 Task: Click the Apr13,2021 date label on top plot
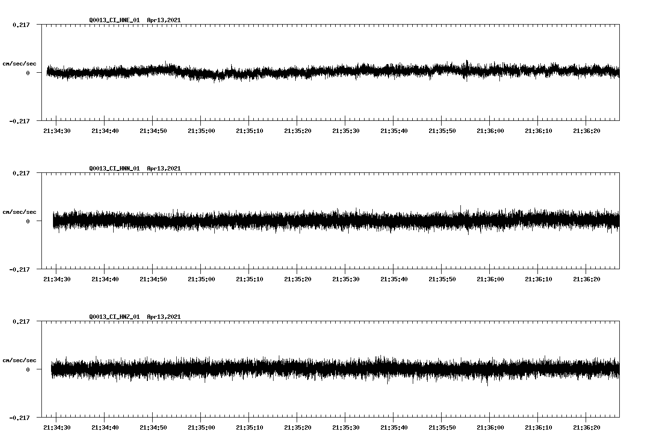[x=164, y=20]
